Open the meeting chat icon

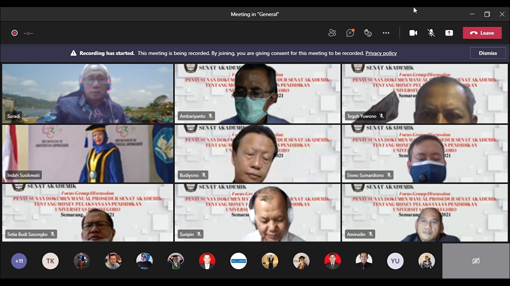tap(350, 33)
